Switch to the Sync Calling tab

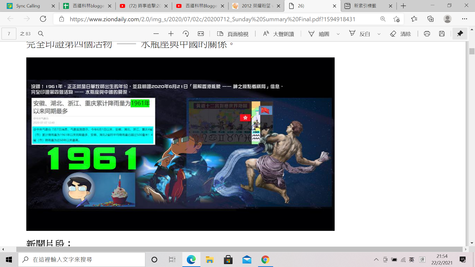[28, 6]
